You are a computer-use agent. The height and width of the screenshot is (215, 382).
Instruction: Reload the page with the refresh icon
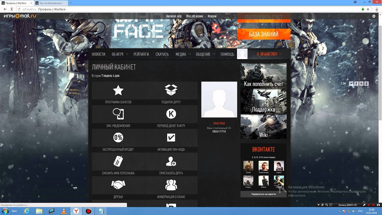point(19,9)
